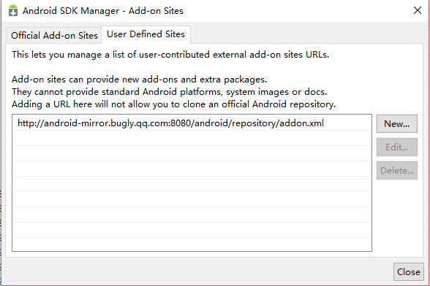Click the Edit... button
The image size is (430, 286).
pos(397,147)
